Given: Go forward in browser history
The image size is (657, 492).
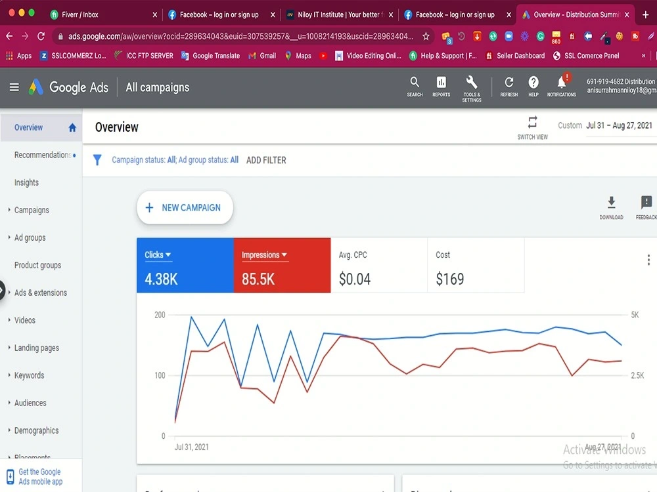Looking at the screenshot, I should tap(25, 36).
